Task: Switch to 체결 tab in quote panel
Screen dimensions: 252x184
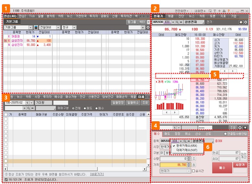Action: pos(171,16)
